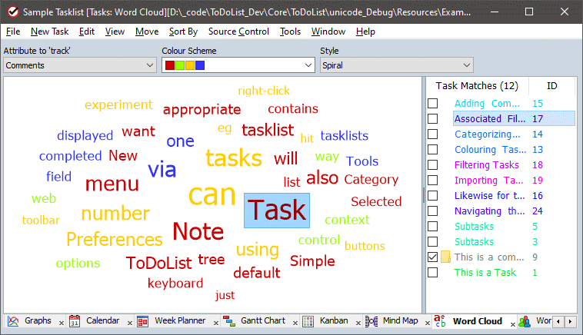
Task: Uncheck the 'This is a com...' task checkbox
Action: pyautogui.click(x=433, y=257)
